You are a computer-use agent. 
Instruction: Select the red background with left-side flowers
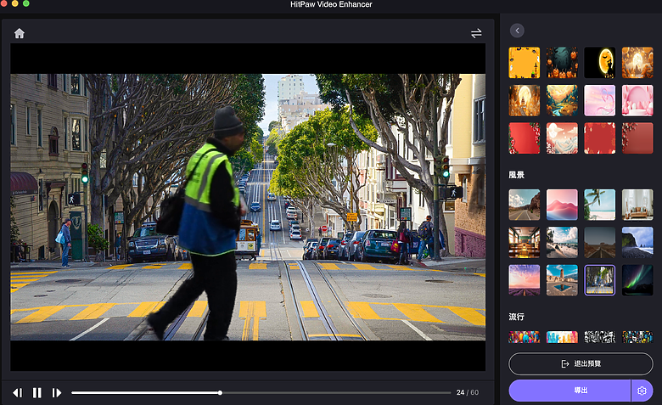point(525,138)
